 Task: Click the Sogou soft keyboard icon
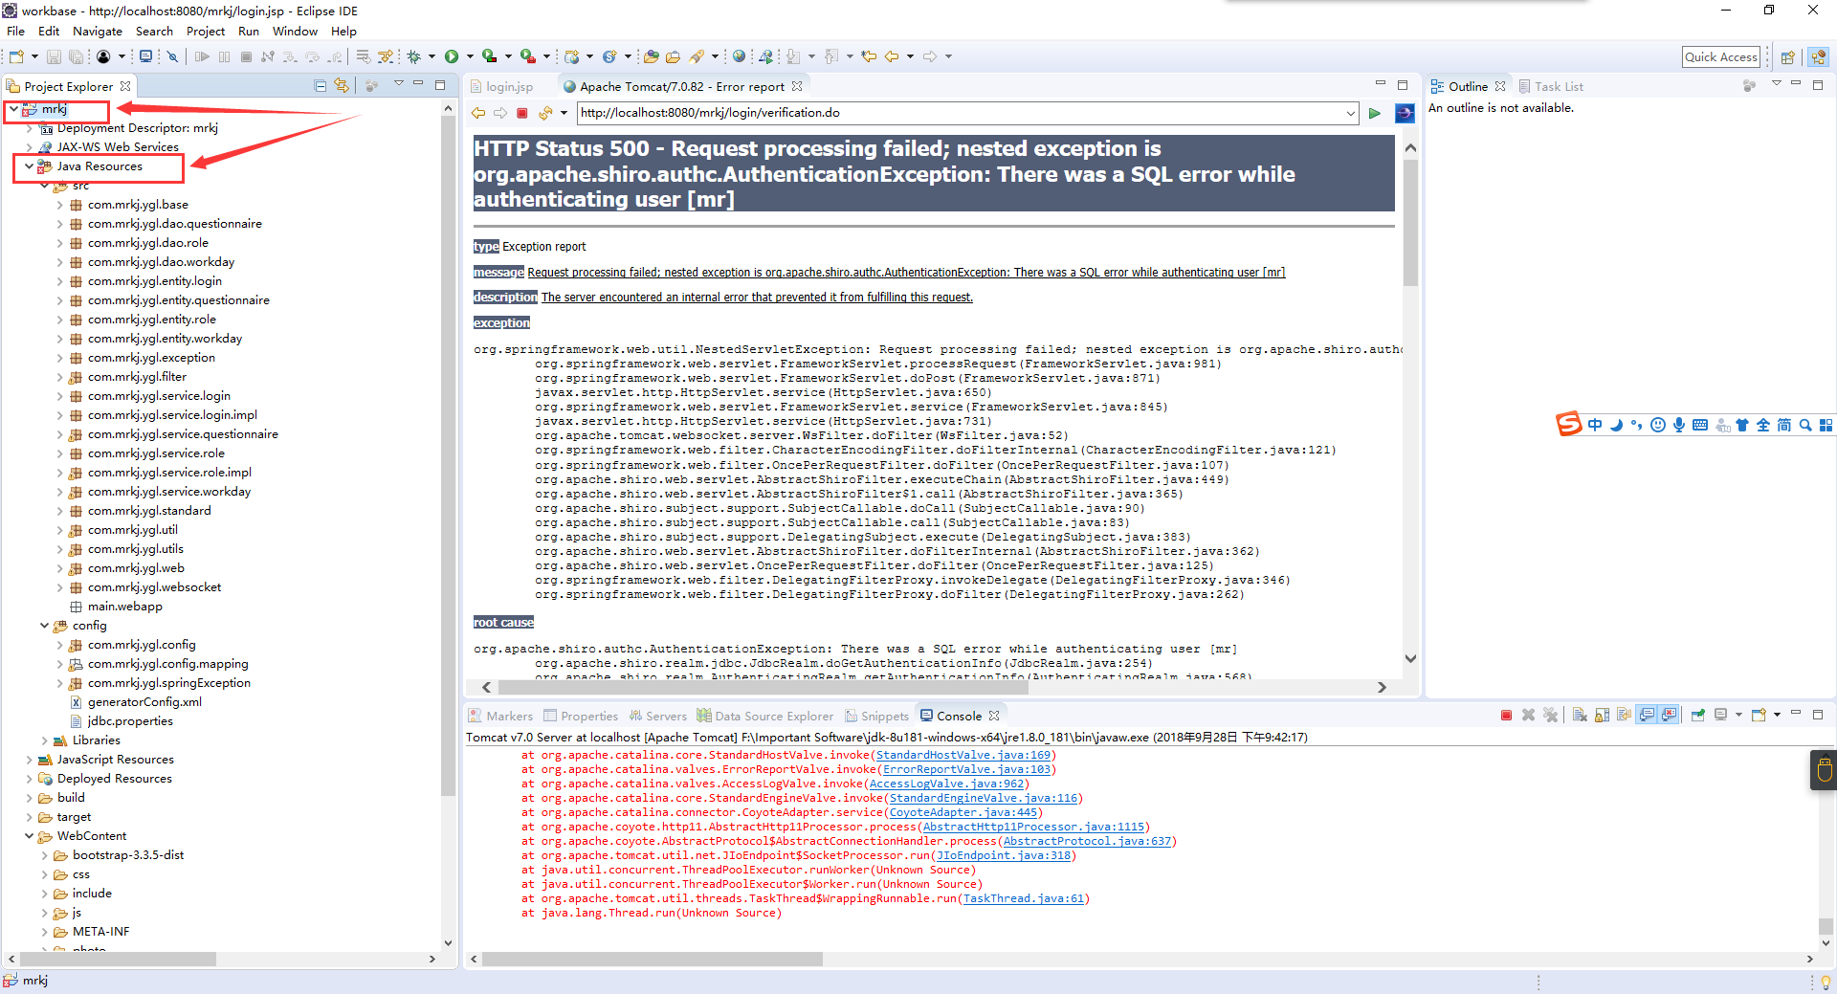(1700, 425)
